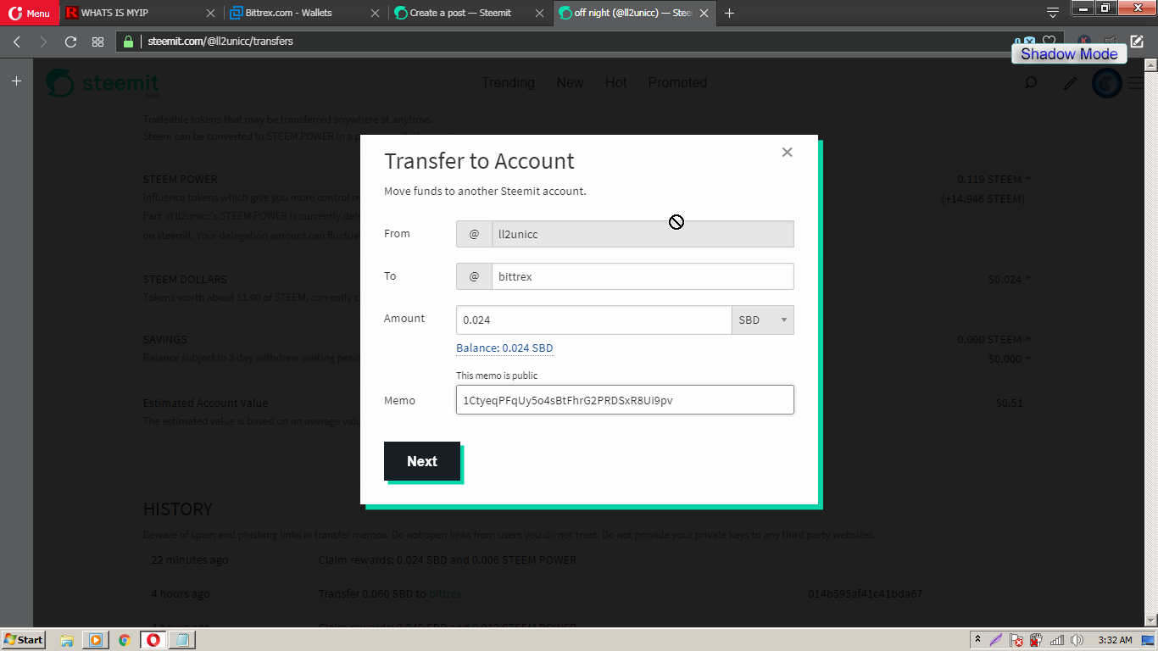Expand the $0.024 Steem Dollars dropdown
Viewport: 1158px width, 651px height.
click(1010, 279)
